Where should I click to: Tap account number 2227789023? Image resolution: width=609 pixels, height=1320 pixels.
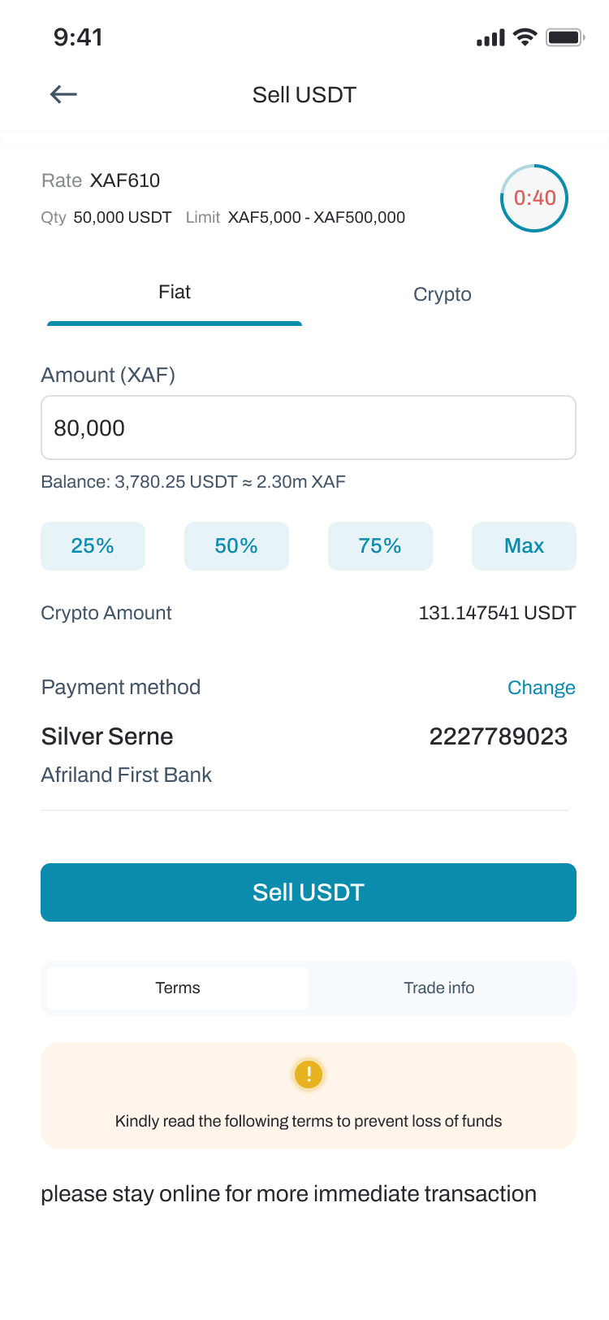tap(499, 736)
